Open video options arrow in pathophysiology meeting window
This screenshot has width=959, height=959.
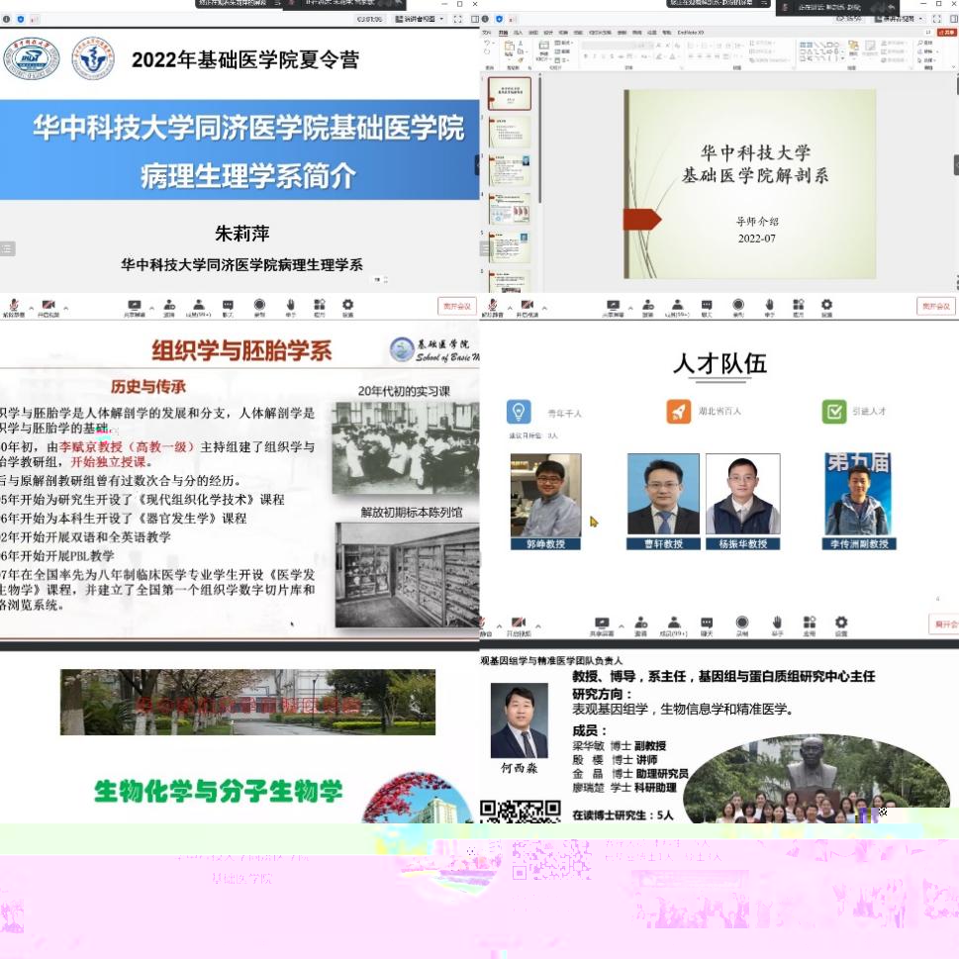pos(66,308)
